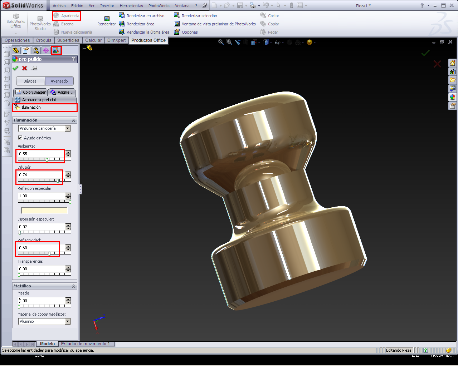Click the Difusión value field 0.76
Screen dimensions: 458x366
(42, 175)
